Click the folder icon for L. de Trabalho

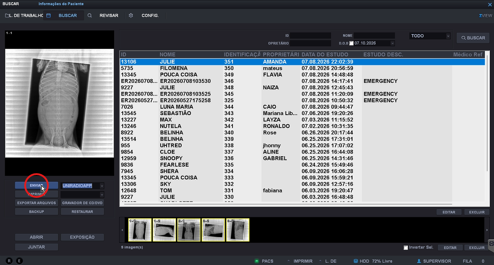(7, 16)
